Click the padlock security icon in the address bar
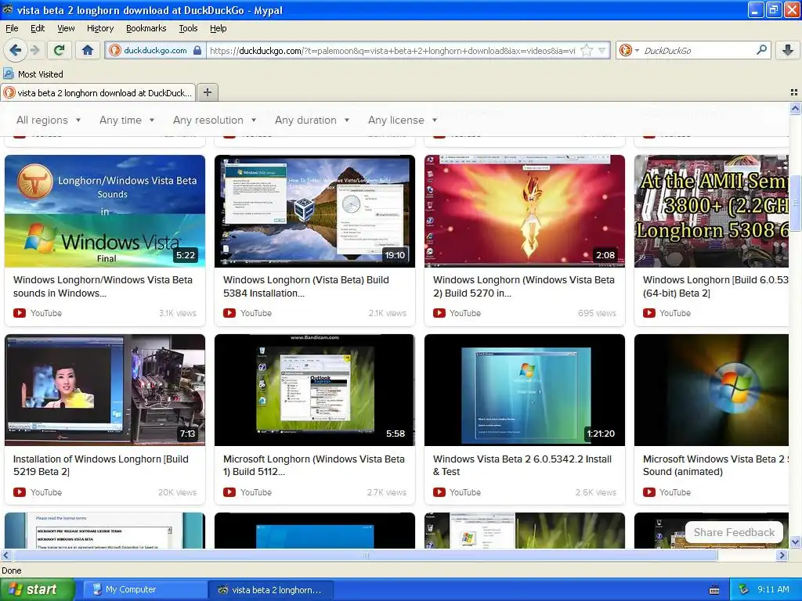The width and height of the screenshot is (802, 601). click(197, 50)
